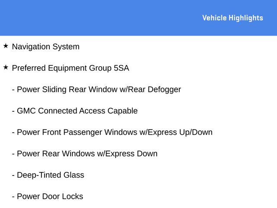Screen dimensions: 277x208
Task: Click the word Vehicle in the header
Action: [214, 18]
